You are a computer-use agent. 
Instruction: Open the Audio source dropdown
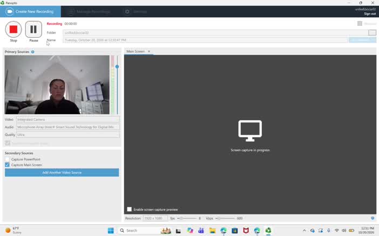pos(67,127)
